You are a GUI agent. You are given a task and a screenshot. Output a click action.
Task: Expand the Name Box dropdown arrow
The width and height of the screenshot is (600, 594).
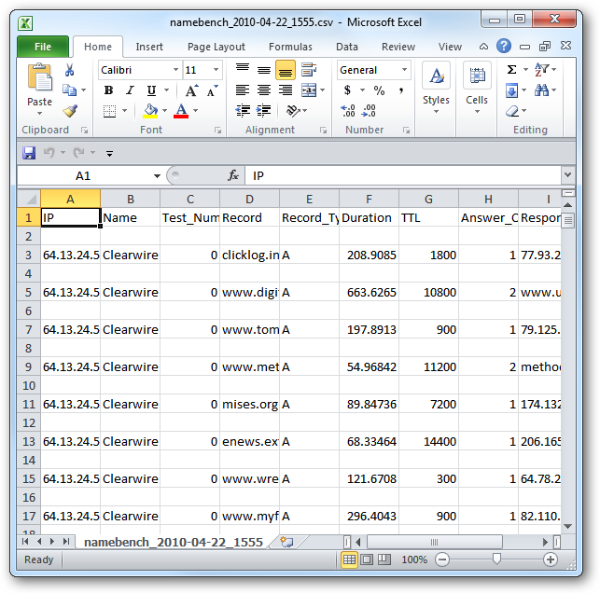157,176
